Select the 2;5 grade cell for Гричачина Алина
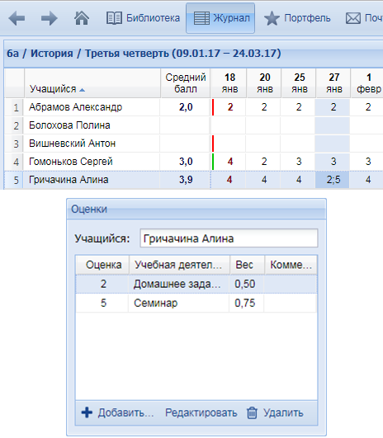 (333, 180)
